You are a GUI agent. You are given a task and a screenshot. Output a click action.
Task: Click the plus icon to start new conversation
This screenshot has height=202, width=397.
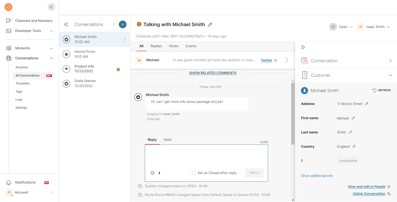click(123, 24)
